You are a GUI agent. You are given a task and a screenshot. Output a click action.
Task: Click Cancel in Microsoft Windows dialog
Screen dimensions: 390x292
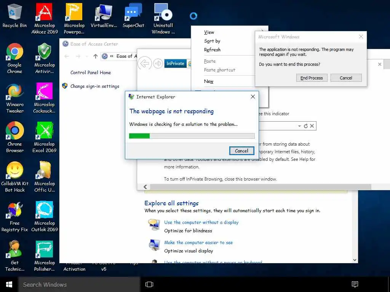pos(346,78)
